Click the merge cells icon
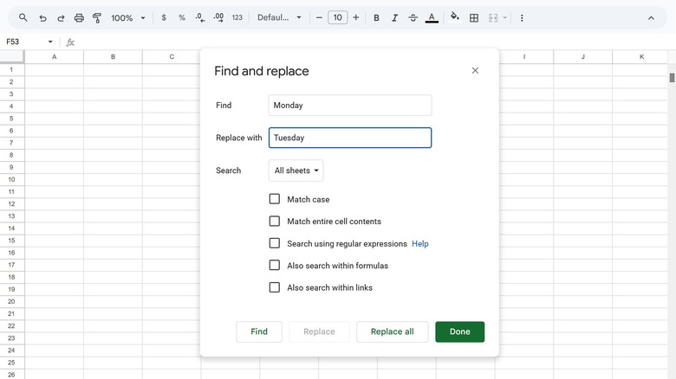The height and width of the screenshot is (379, 676). tap(493, 17)
